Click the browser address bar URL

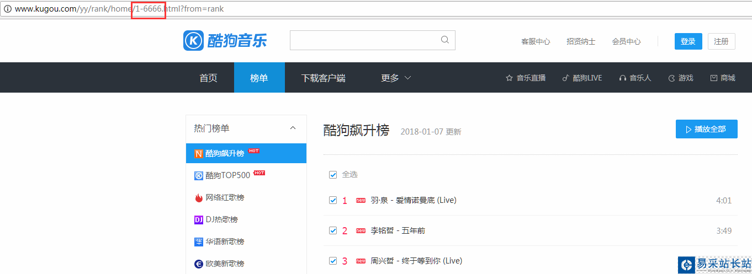(119, 9)
